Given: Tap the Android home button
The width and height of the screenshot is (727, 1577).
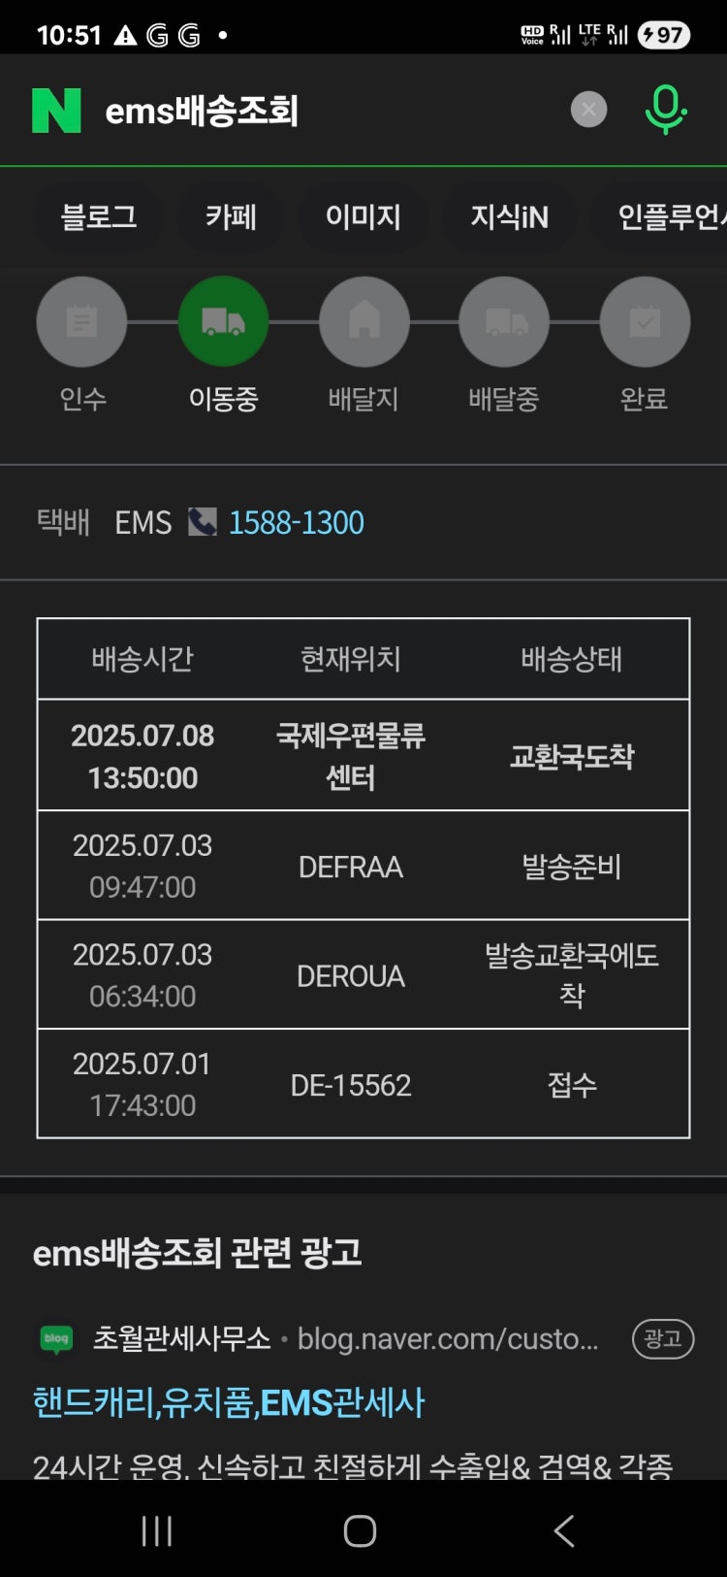Looking at the screenshot, I should pos(360,1531).
